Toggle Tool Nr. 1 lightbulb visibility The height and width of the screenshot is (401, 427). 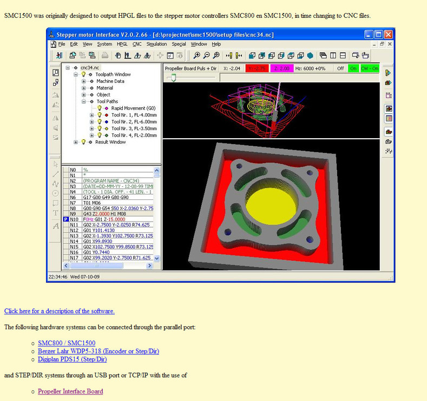(x=100, y=115)
